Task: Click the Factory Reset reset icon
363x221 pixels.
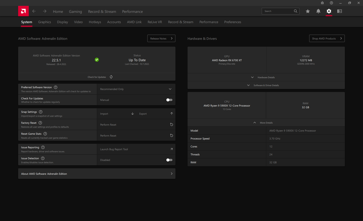Action: click(172, 124)
